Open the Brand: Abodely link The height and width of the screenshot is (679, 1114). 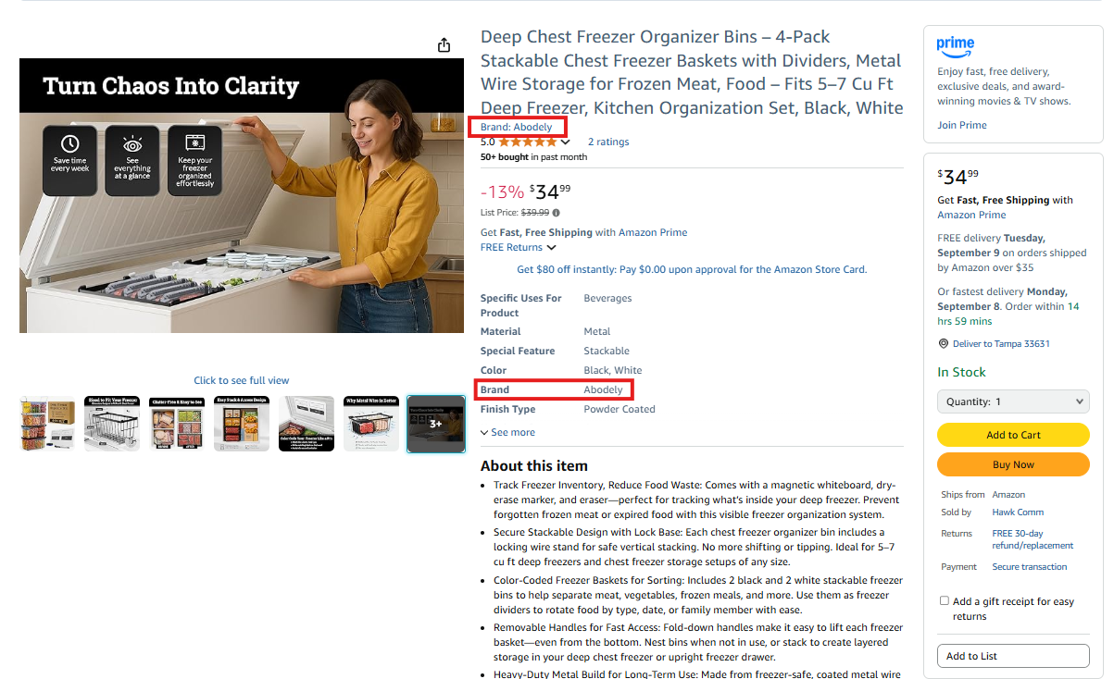pos(517,127)
